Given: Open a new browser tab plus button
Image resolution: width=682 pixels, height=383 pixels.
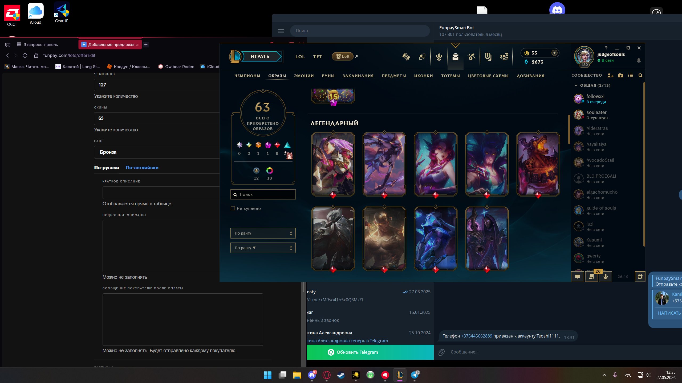Looking at the screenshot, I should 146,45.
